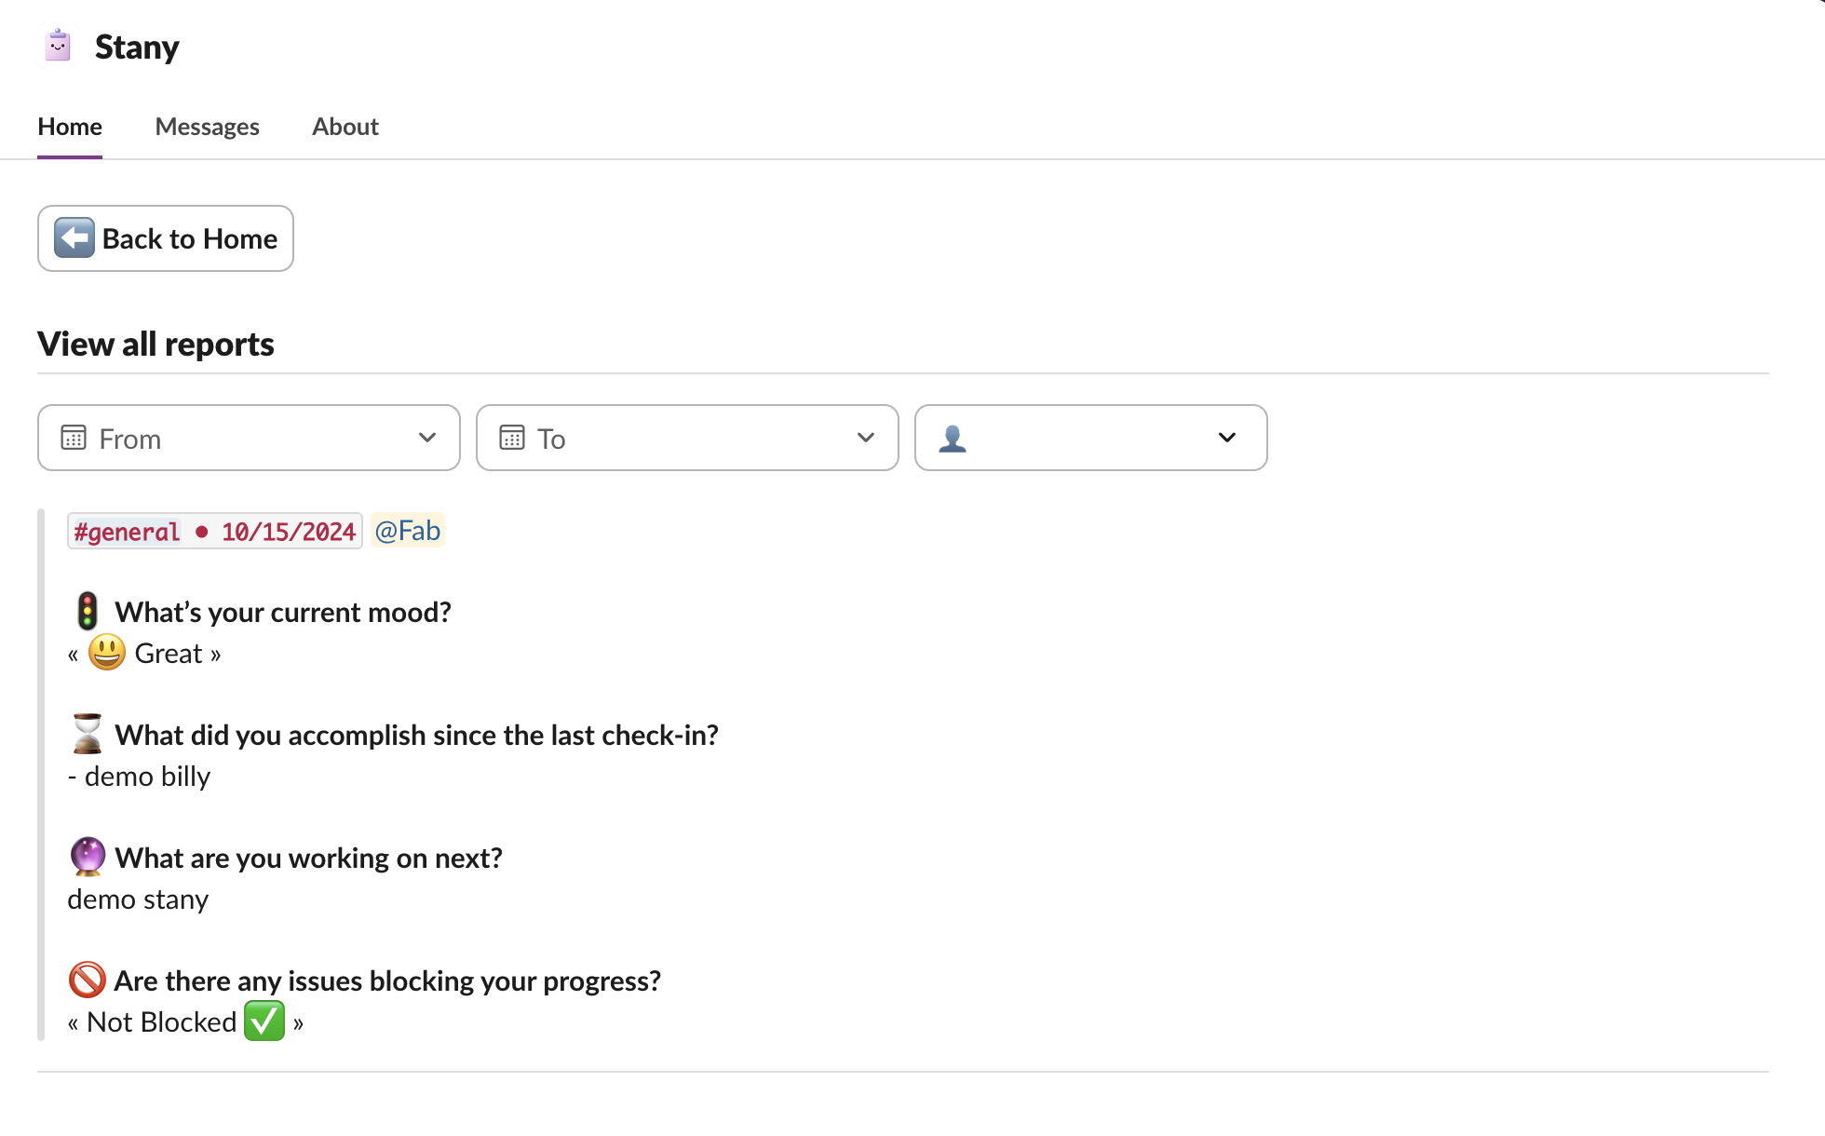The width and height of the screenshot is (1825, 1136).
Task: Open the user filter dropdown chevron
Action: (1227, 438)
